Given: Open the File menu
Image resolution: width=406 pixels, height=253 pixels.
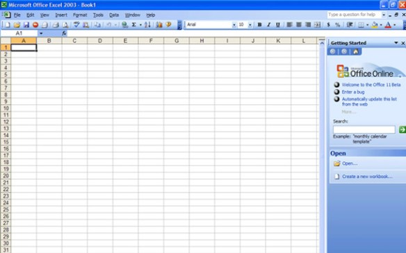Looking at the screenshot, I should [17, 15].
